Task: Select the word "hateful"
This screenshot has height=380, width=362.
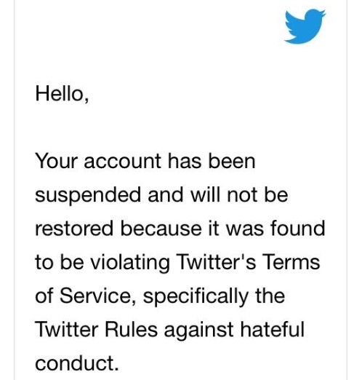Action: click(x=273, y=329)
